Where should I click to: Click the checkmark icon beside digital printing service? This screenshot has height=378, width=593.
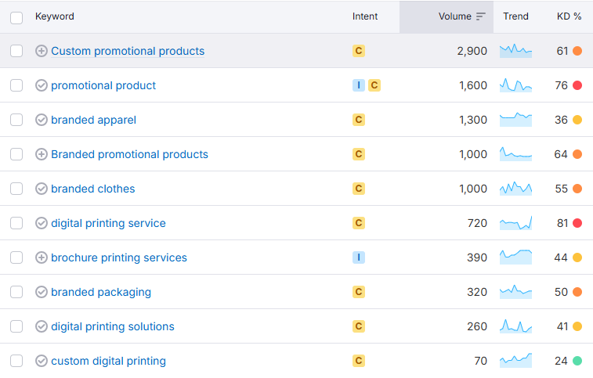(x=42, y=223)
